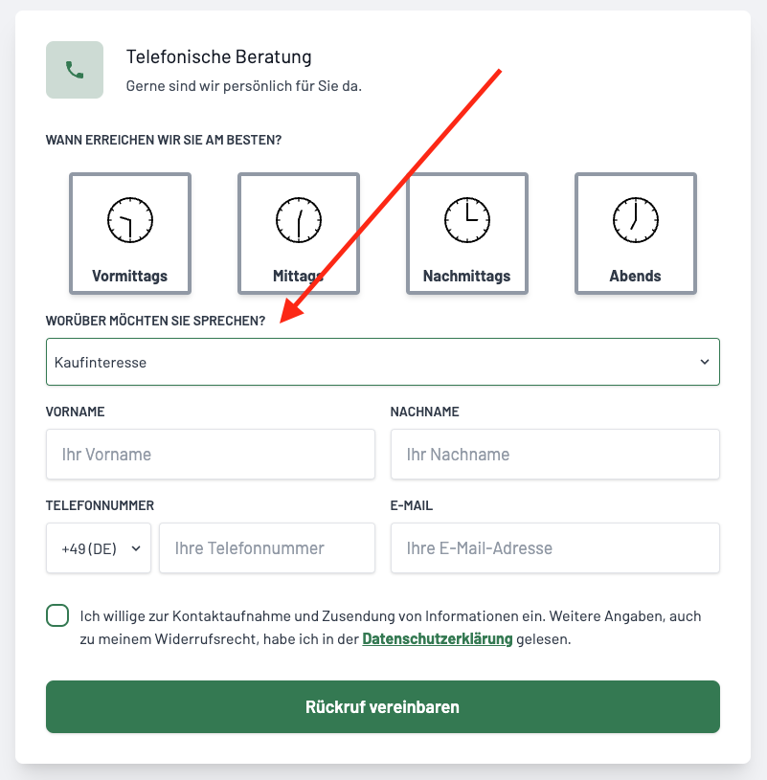Click the chevron on the Kaufinteresse dropdown
767x780 pixels.
coord(705,362)
